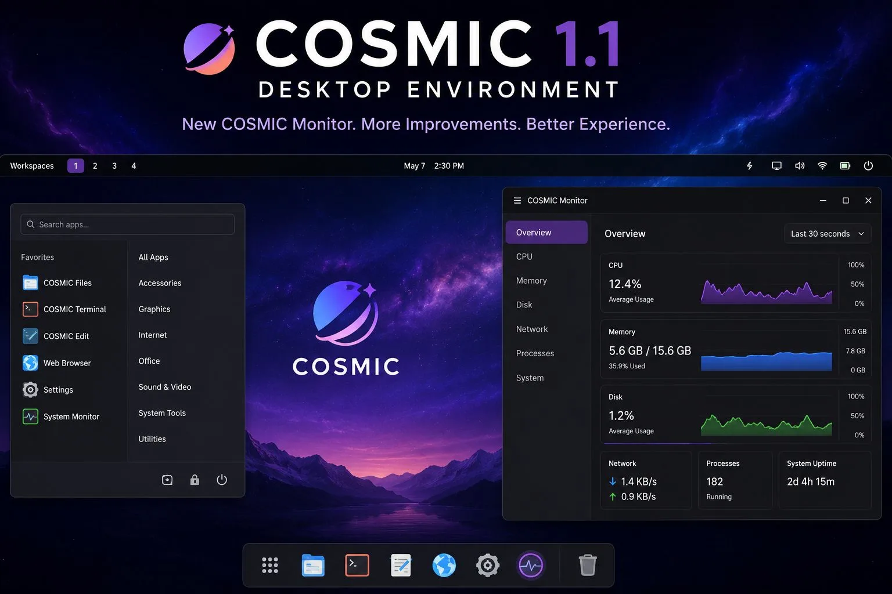Open the Trash in the dock

588,565
